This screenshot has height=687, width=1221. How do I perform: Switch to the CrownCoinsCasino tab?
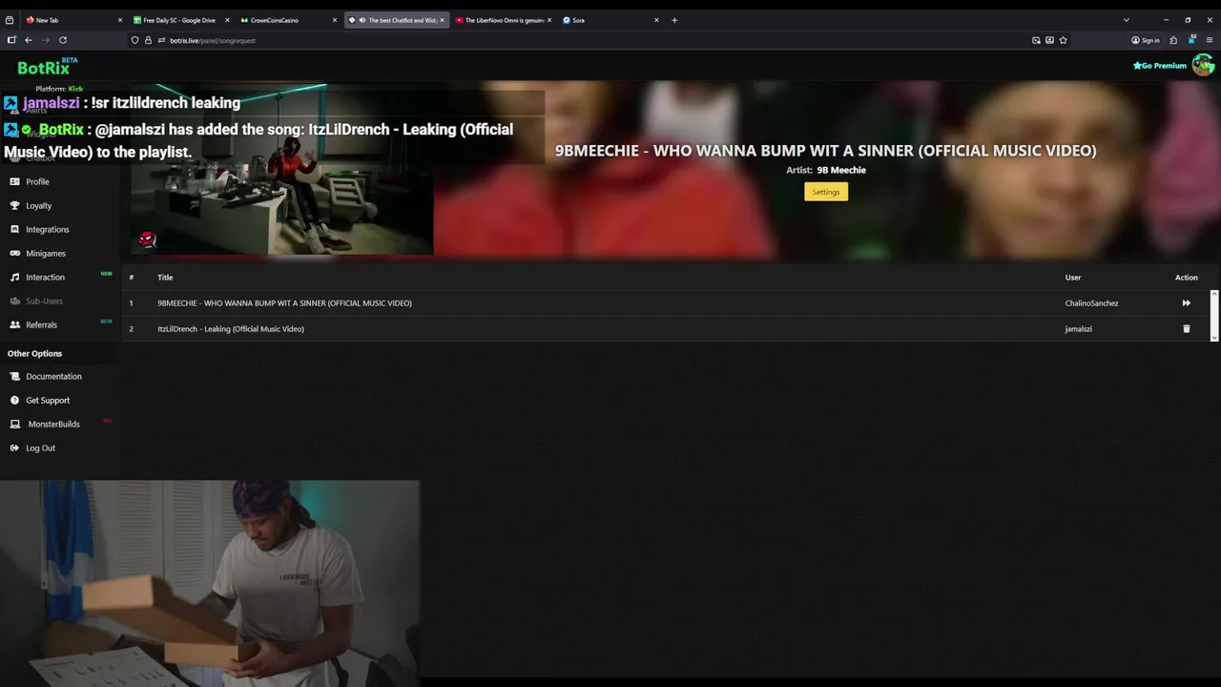click(289, 20)
